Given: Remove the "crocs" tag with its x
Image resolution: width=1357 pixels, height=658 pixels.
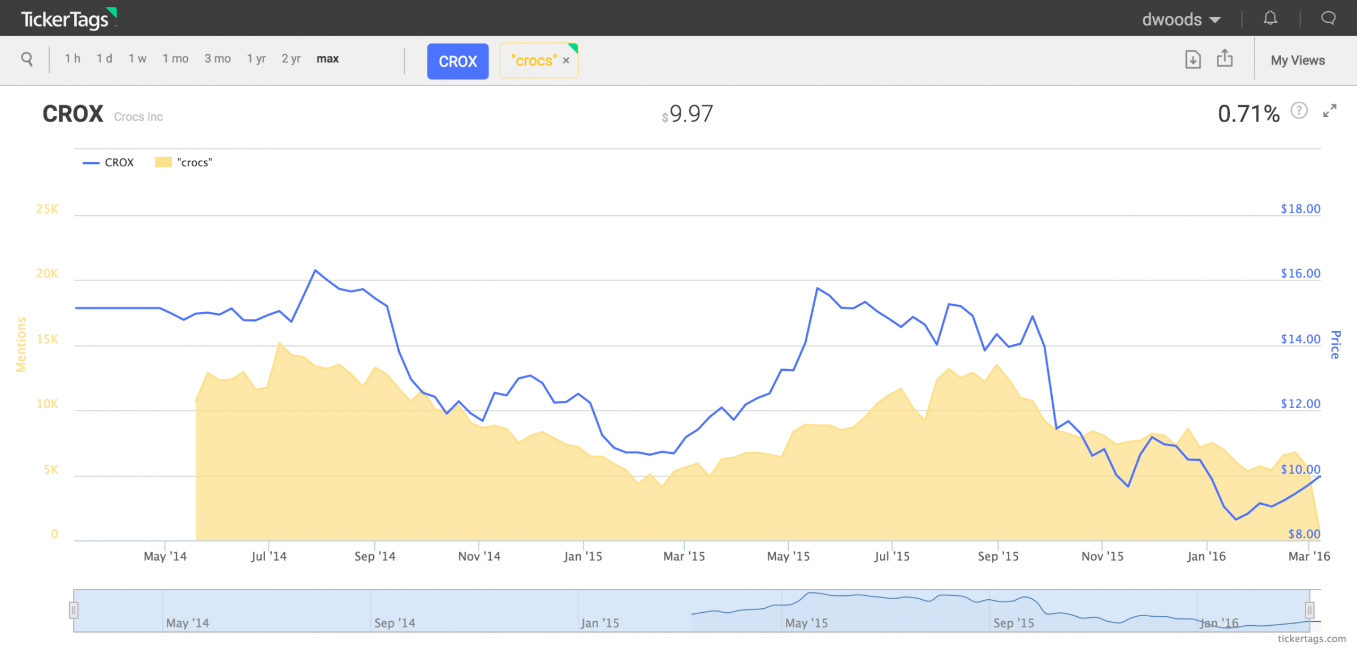Looking at the screenshot, I should click(x=566, y=60).
